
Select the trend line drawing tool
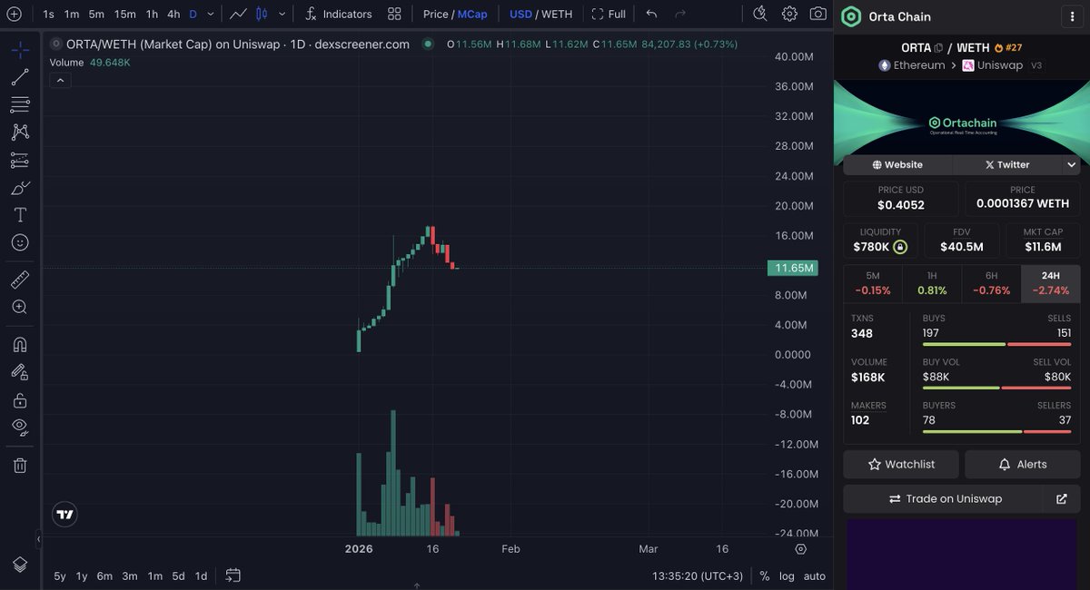[x=20, y=77]
